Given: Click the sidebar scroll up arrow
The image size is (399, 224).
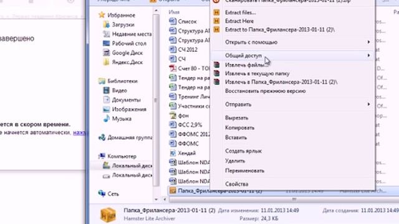Looking at the screenshot, I should tap(156, 11).
